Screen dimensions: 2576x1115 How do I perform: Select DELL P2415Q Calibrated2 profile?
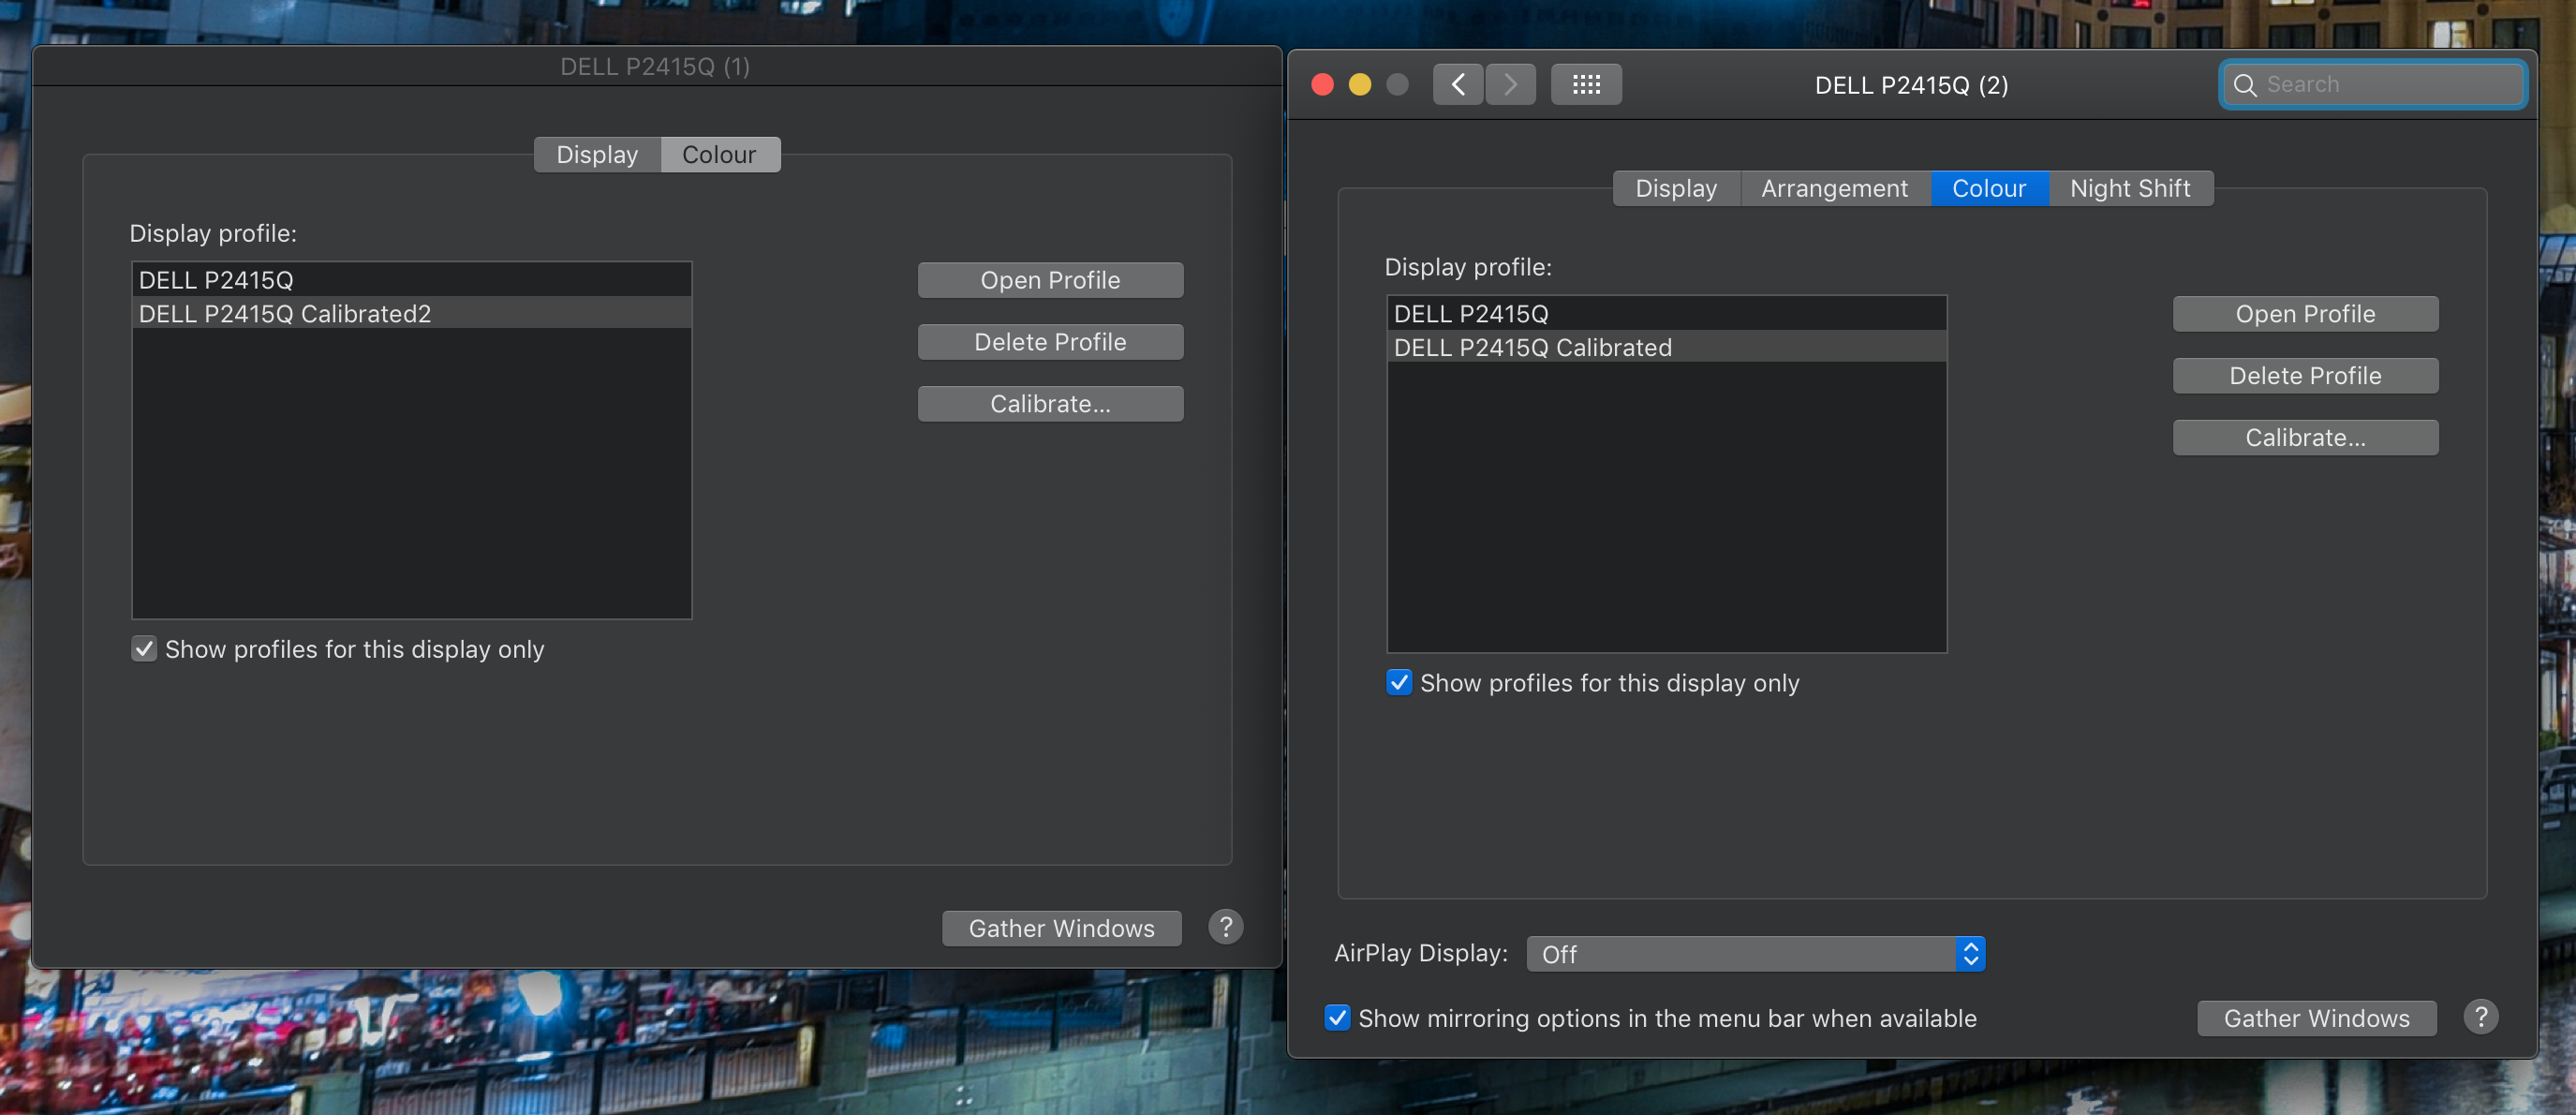coord(411,313)
